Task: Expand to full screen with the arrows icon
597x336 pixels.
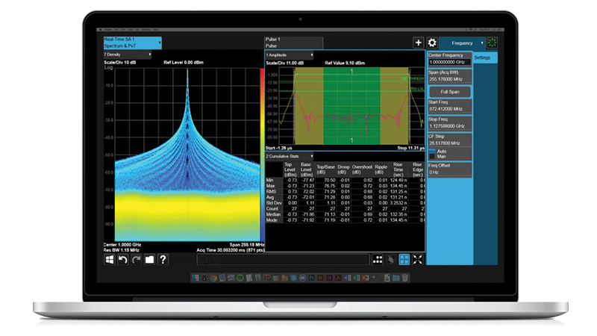Action: tap(418, 260)
